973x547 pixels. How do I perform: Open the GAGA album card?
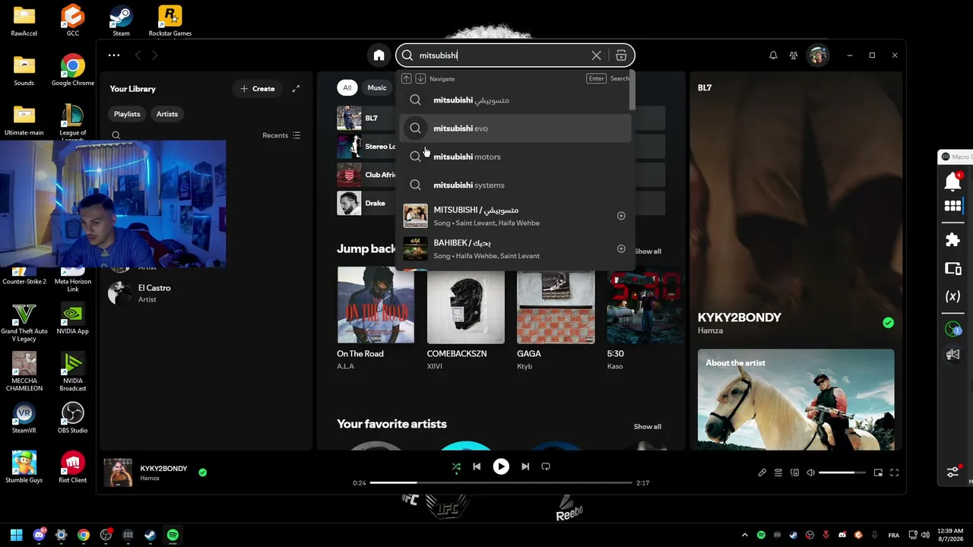click(x=556, y=319)
